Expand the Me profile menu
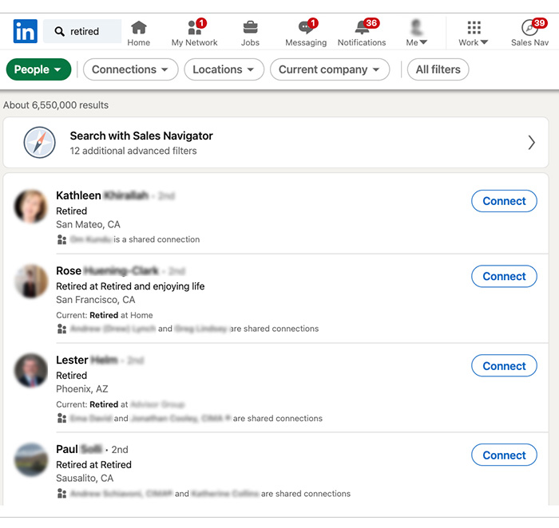The height and width of the screenshot is (528, 559). [x=417, y=33]
